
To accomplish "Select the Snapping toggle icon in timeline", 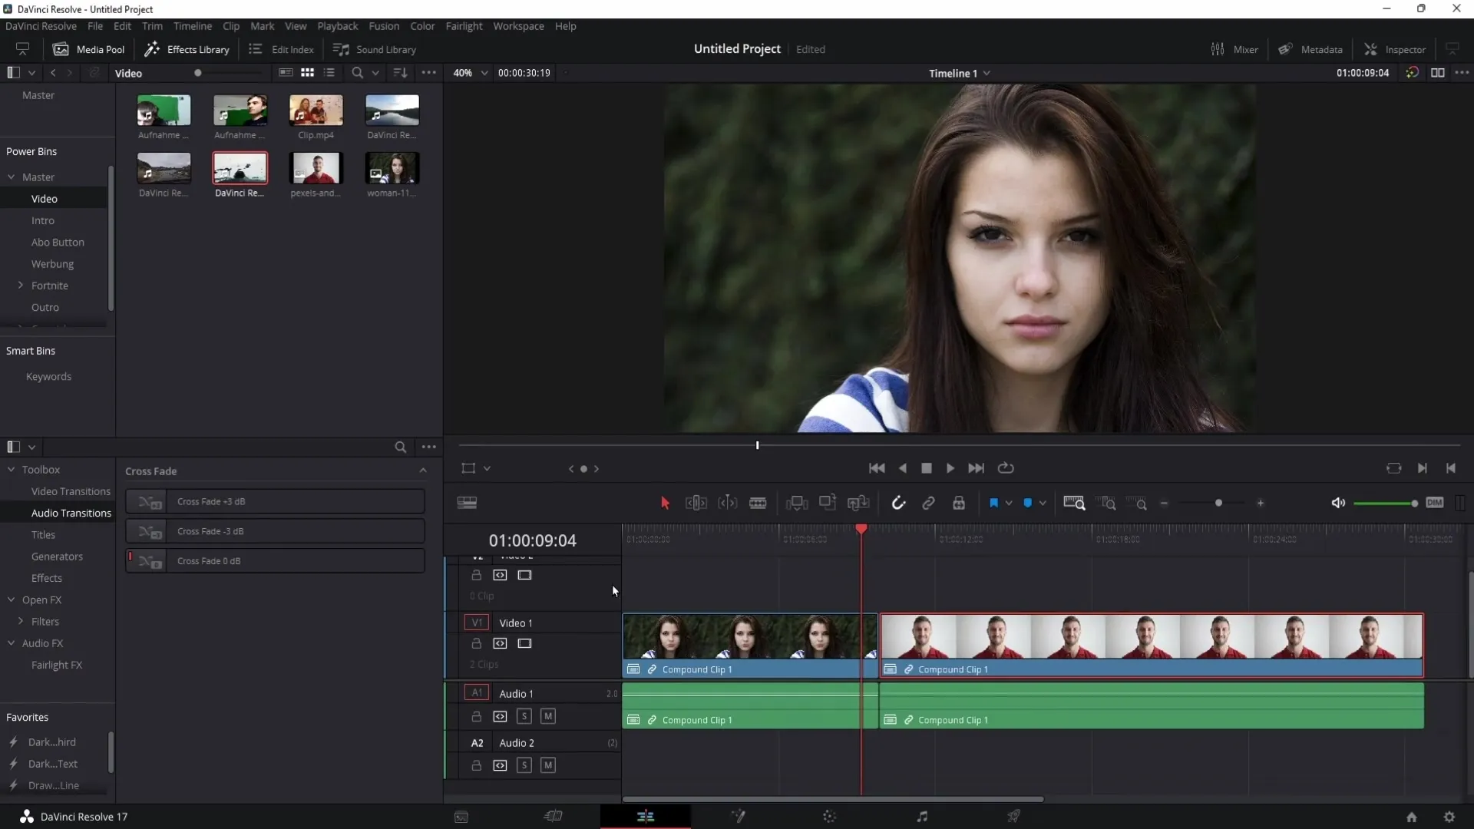I will point(897,503).
